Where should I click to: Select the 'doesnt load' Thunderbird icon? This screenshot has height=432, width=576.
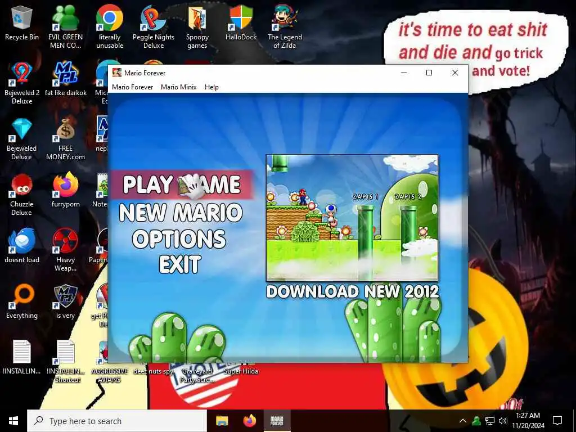[22, 246]
